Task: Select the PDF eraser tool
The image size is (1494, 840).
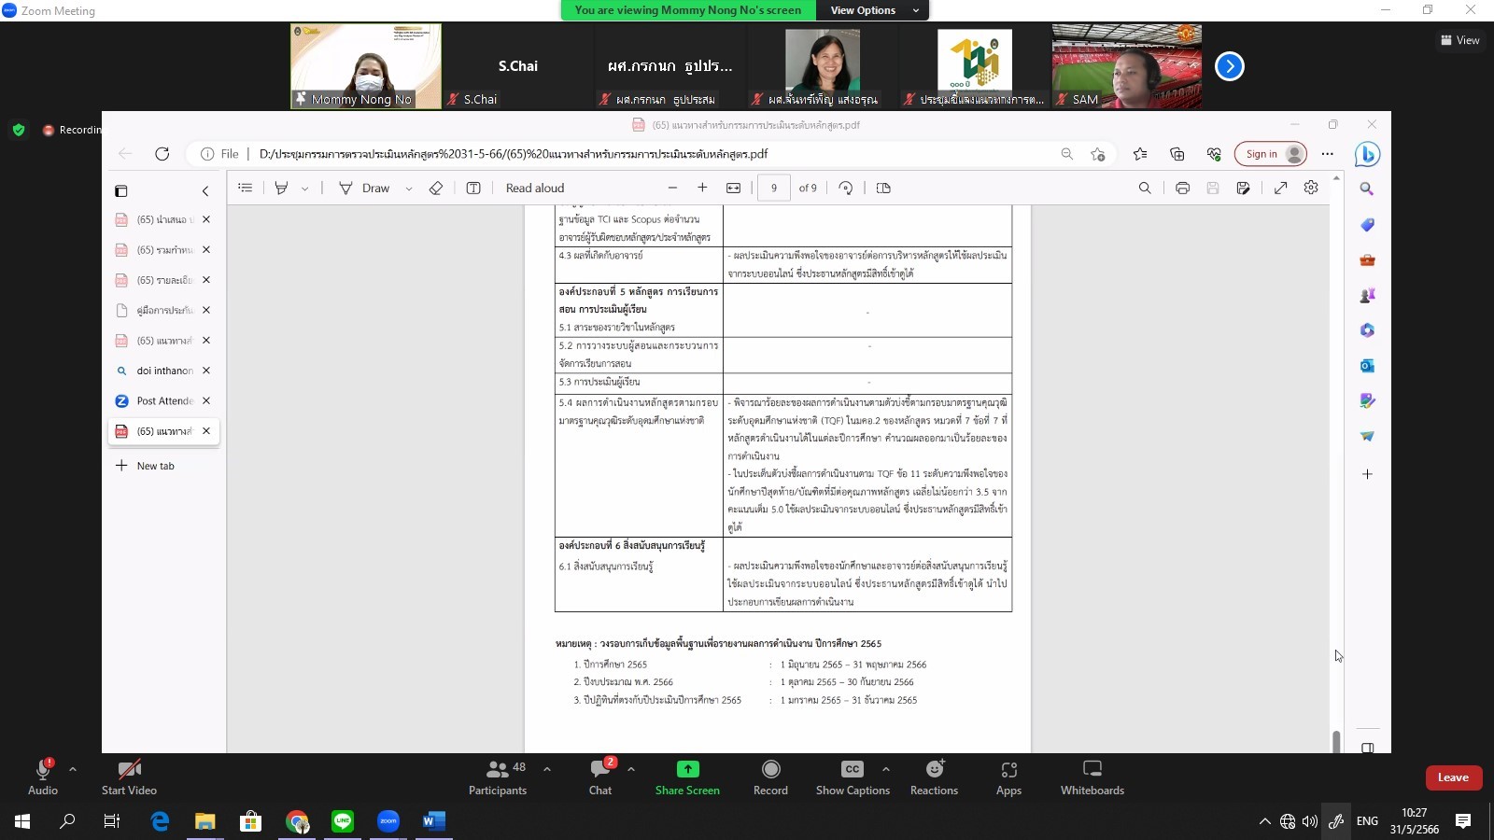Action: pos(436,189)
